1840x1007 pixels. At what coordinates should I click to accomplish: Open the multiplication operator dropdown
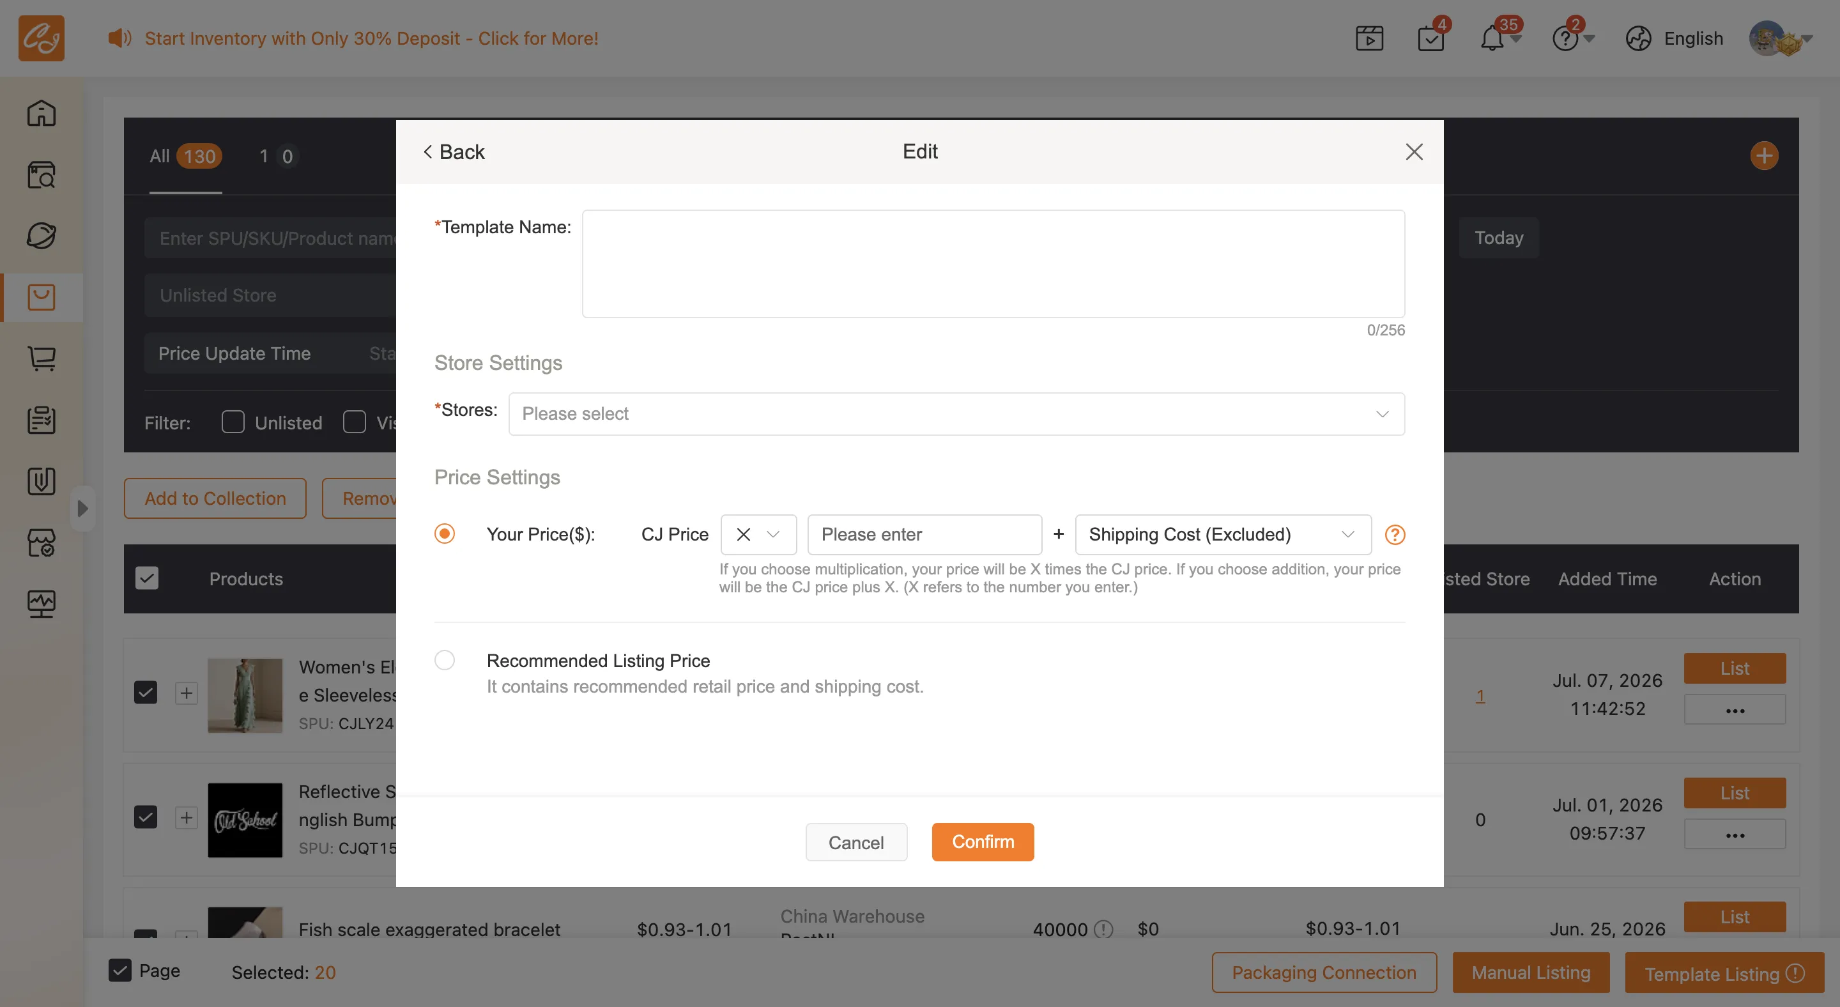758,534
